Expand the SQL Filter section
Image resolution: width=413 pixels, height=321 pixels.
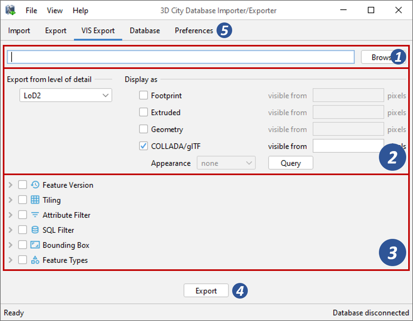click(10, 230)
